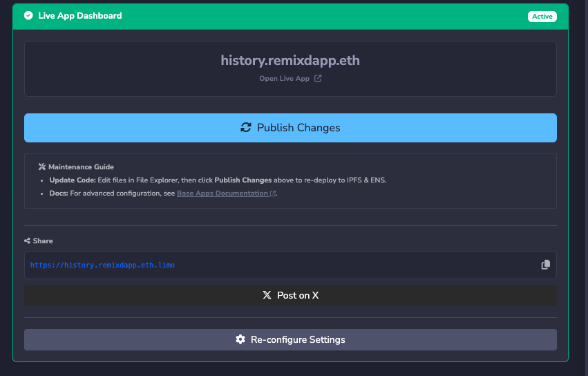Click the Update Code bullet text

click(218, 180)
